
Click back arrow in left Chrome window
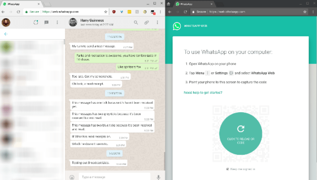coord(3,12)
